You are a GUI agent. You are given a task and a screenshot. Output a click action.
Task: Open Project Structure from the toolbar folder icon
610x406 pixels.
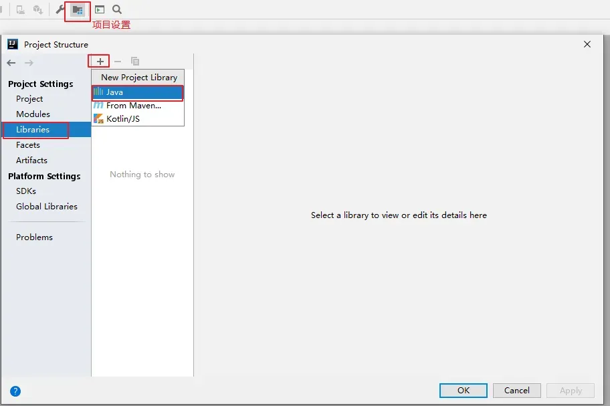coord(78,10)
